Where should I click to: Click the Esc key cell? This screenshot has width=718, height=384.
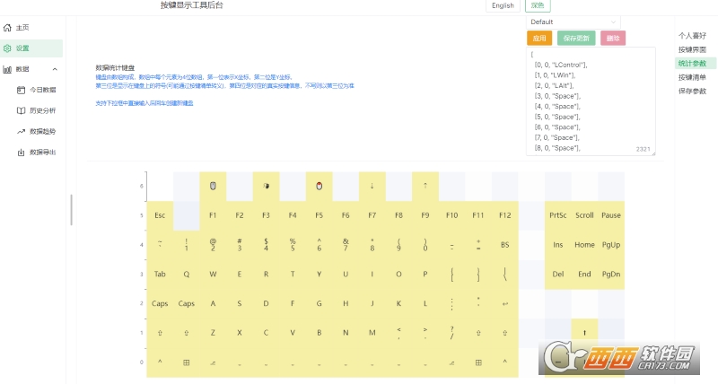tap(160, 215)
